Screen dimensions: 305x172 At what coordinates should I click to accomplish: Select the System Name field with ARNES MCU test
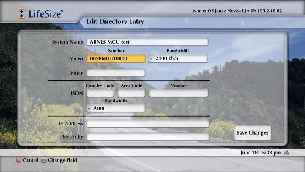pyautogui.click(x=147, y=42)
